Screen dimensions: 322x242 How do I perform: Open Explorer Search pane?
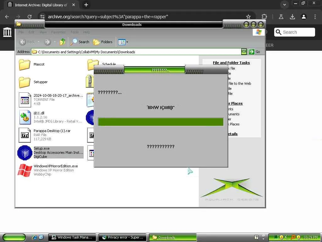tap(80, 42)
